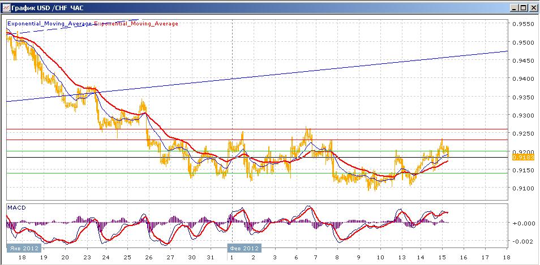This screenshot has width=540, height=265.
Task: Select the black horizontal price level line
Action: pos(257,158)
